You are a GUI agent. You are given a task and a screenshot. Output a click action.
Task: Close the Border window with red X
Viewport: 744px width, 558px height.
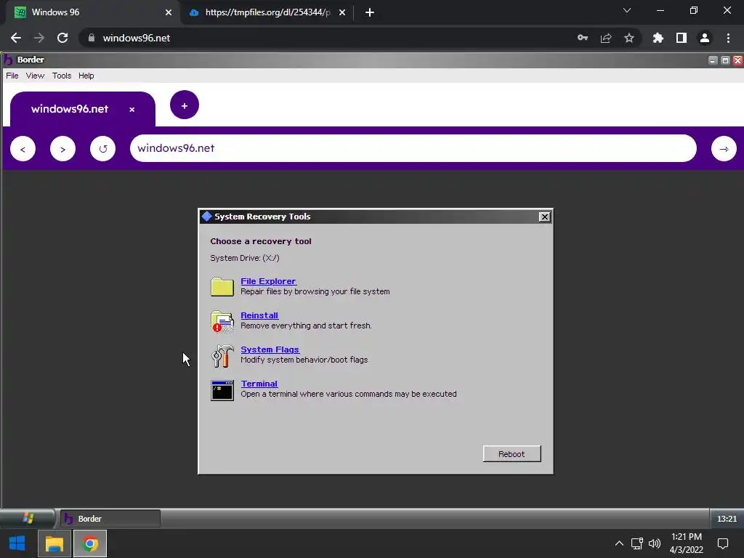click(737, 60)
